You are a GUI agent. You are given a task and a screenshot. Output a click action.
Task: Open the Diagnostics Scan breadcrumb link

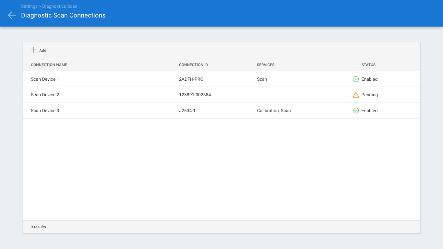pos(60,6)
